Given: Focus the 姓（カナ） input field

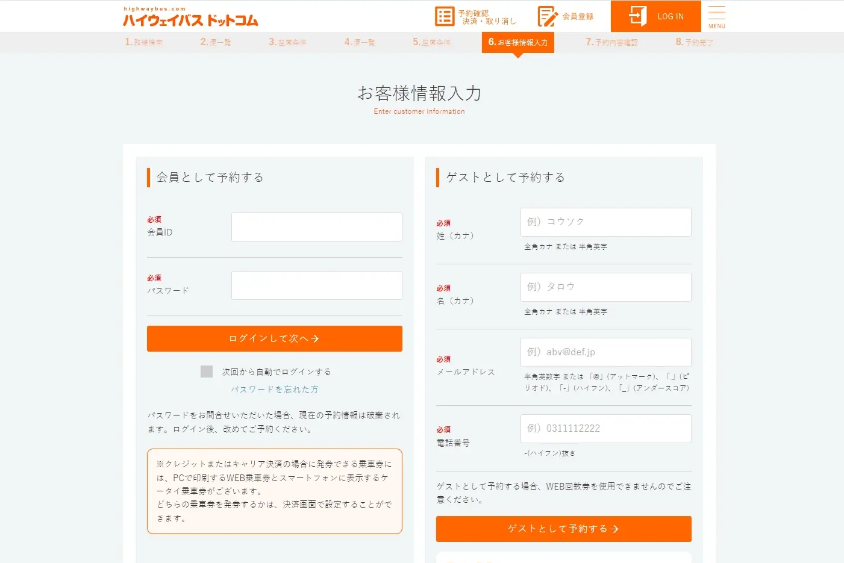Looking at the screenshot, I should tap(605, 222).
